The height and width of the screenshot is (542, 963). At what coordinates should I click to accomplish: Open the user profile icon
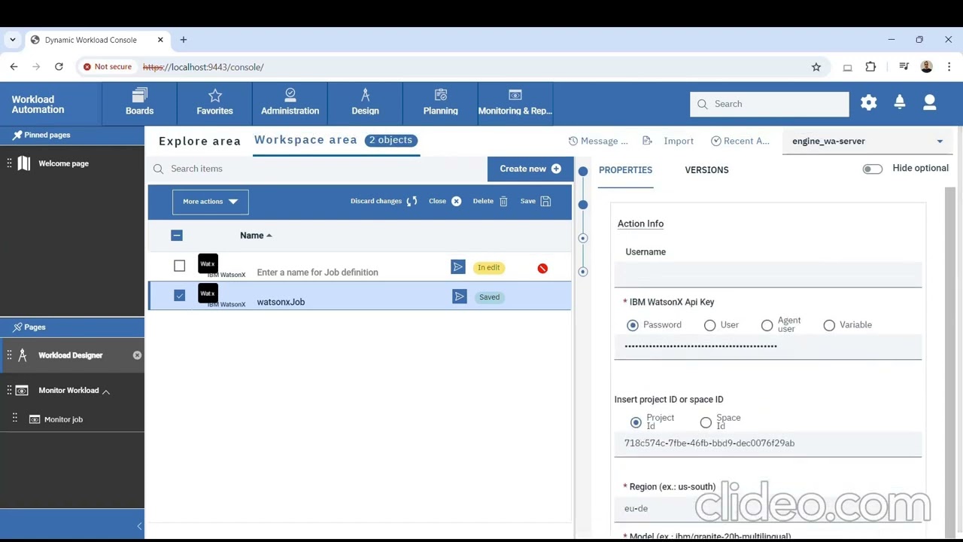930,103
